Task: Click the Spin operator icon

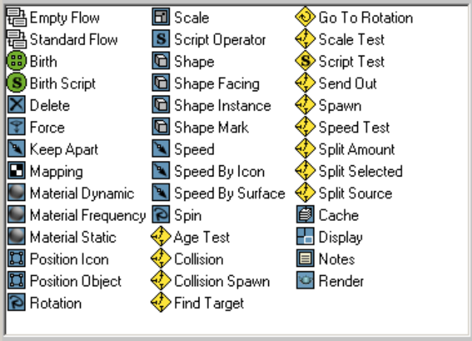Action: (161, 216)
